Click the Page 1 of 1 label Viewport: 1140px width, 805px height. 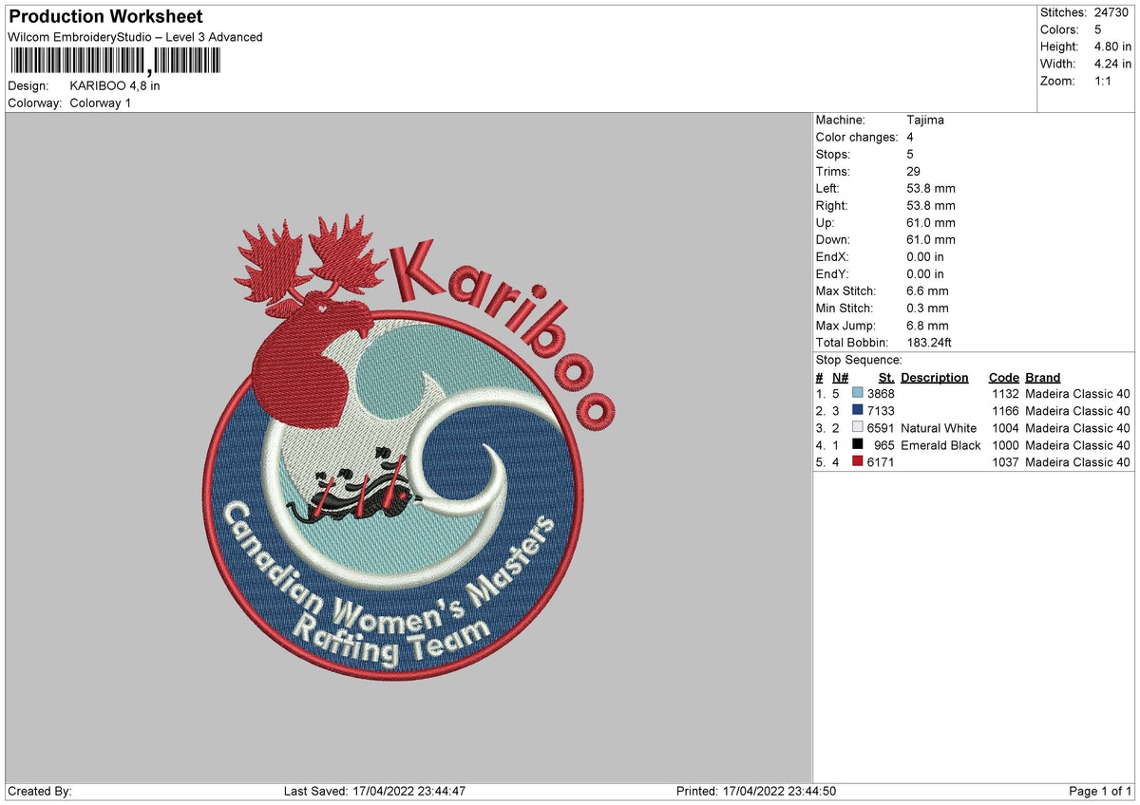(x=1097, y=790)
